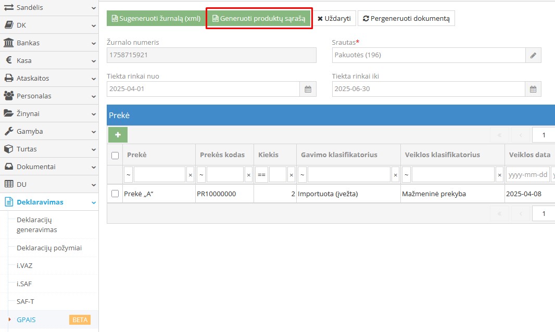Select GPAIS in the Deklaravimas submenu
The height and width of the screenshot is (332, 555).
26,320
